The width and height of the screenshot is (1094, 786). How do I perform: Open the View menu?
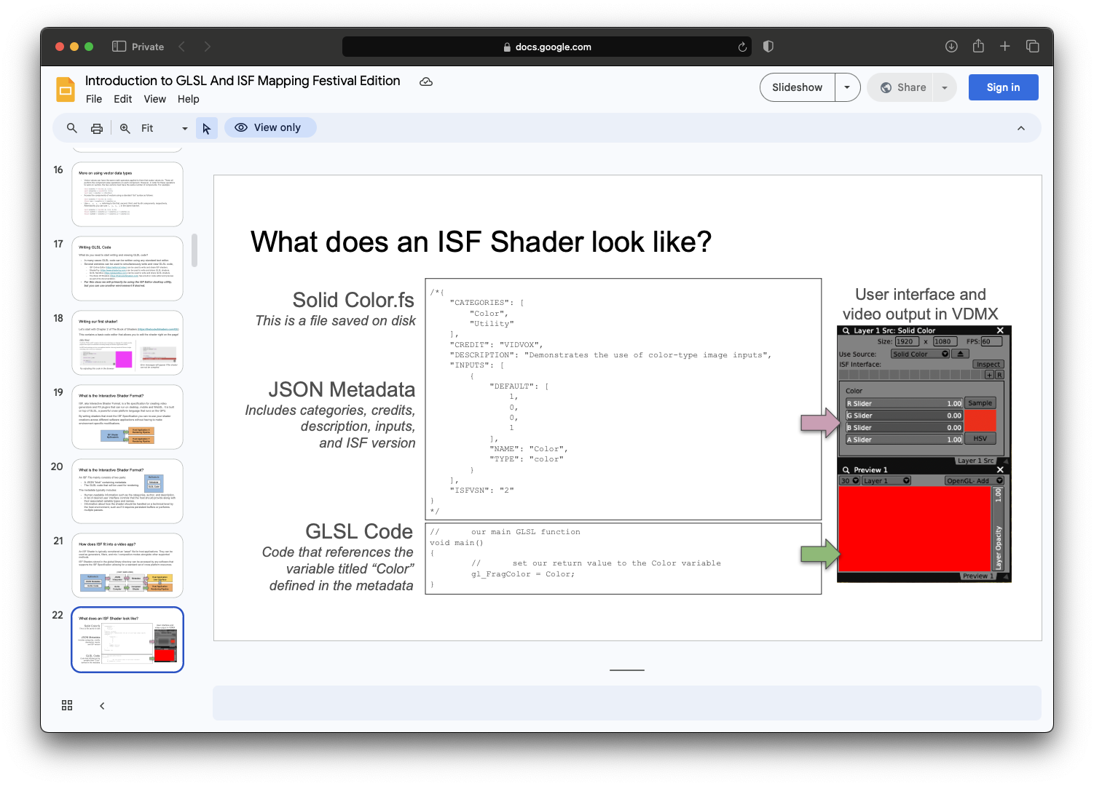pyautogui.click(x=154, y=99)
